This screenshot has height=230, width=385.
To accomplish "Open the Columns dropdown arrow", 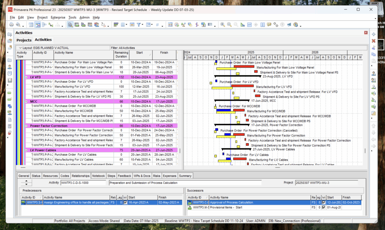I will (x=126, y=25).
